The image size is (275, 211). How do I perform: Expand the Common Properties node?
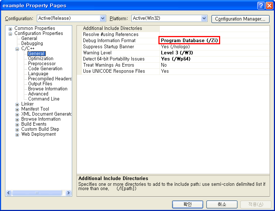[x=10, y=29]
